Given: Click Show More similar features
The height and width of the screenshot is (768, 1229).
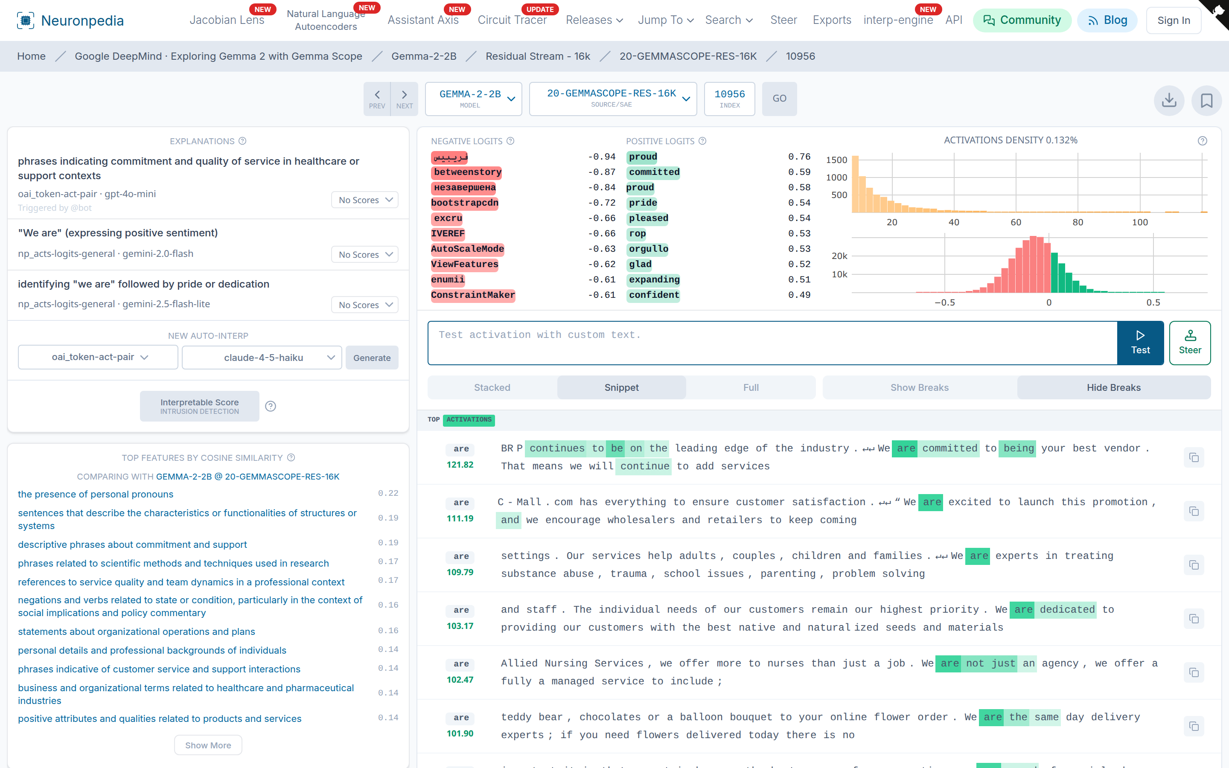Looking at the screenshot, I should (208, 745).
